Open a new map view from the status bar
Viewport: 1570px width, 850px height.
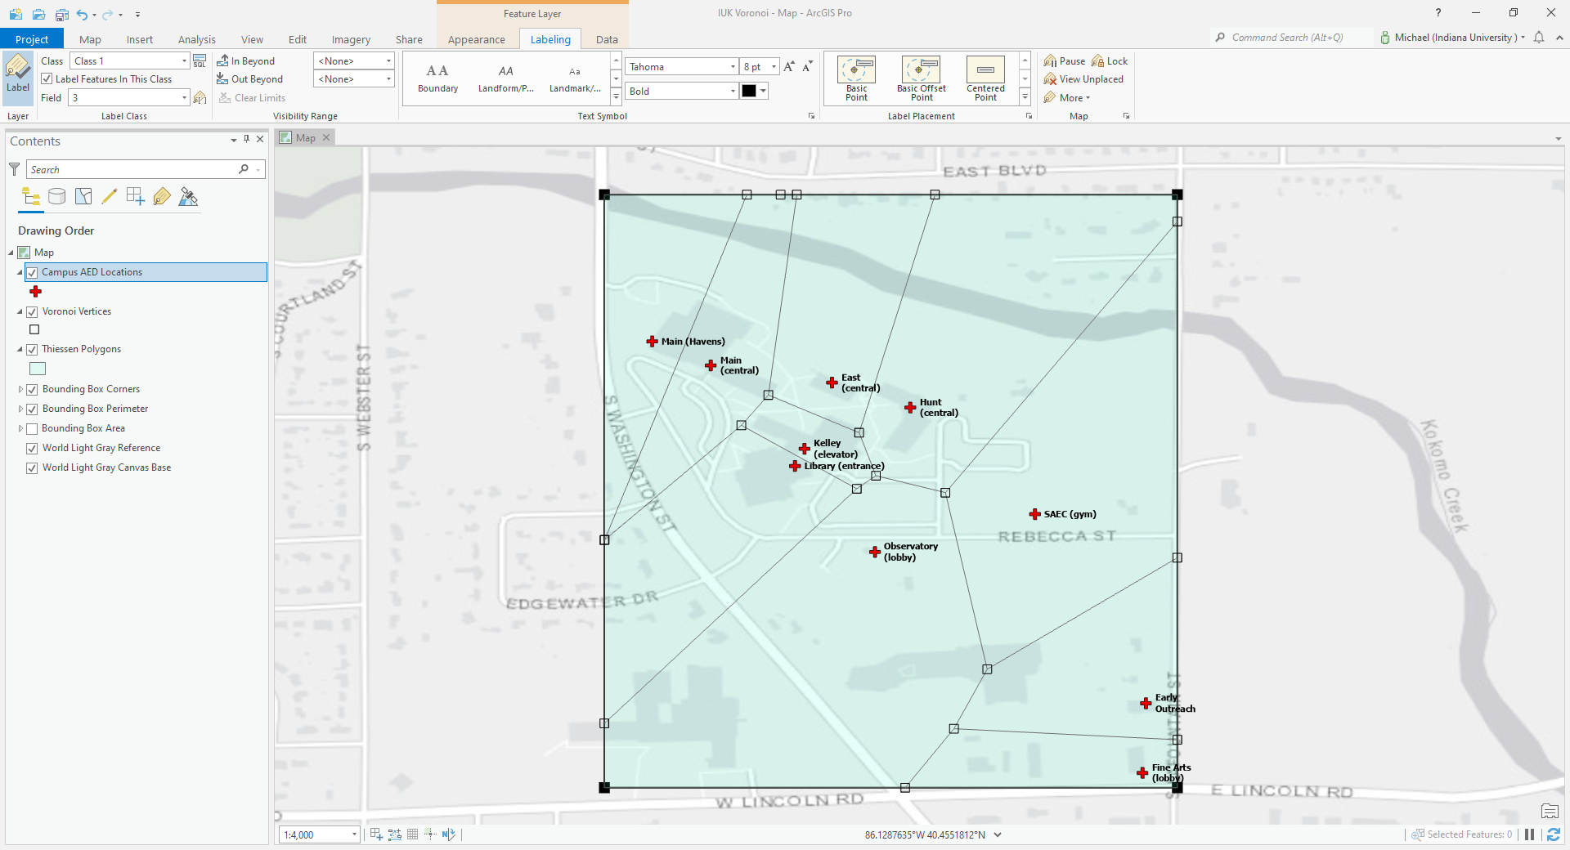click(x=375, y=834)
